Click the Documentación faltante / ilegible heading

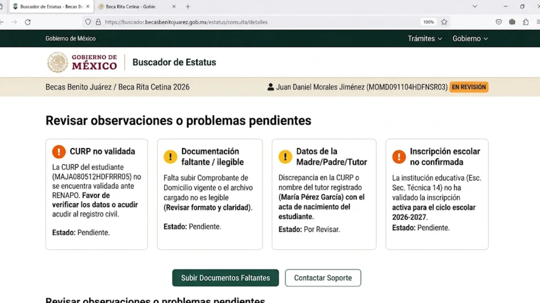212,157
